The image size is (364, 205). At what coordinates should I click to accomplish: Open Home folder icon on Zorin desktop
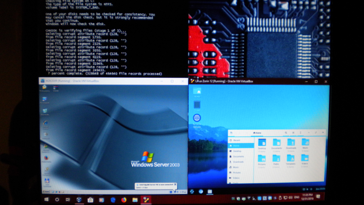(x=197, y=92)
